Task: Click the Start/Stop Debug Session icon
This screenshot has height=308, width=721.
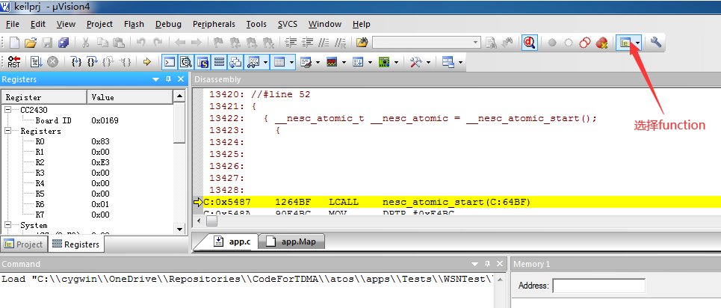Action: 530,43
